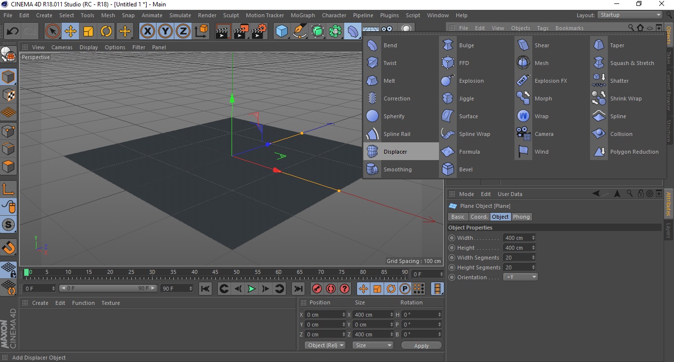The height and width of the screenshot is (362, 674).
Task: Add a Bulge deformer
Action: (x=476, y=45)
